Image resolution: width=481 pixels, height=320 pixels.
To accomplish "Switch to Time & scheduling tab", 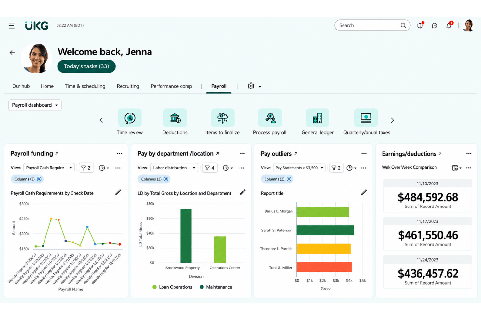I will coord(85,86).
